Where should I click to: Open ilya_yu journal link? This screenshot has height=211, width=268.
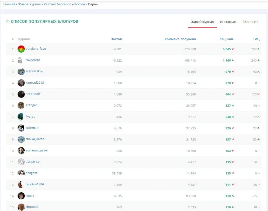point(30,117)
